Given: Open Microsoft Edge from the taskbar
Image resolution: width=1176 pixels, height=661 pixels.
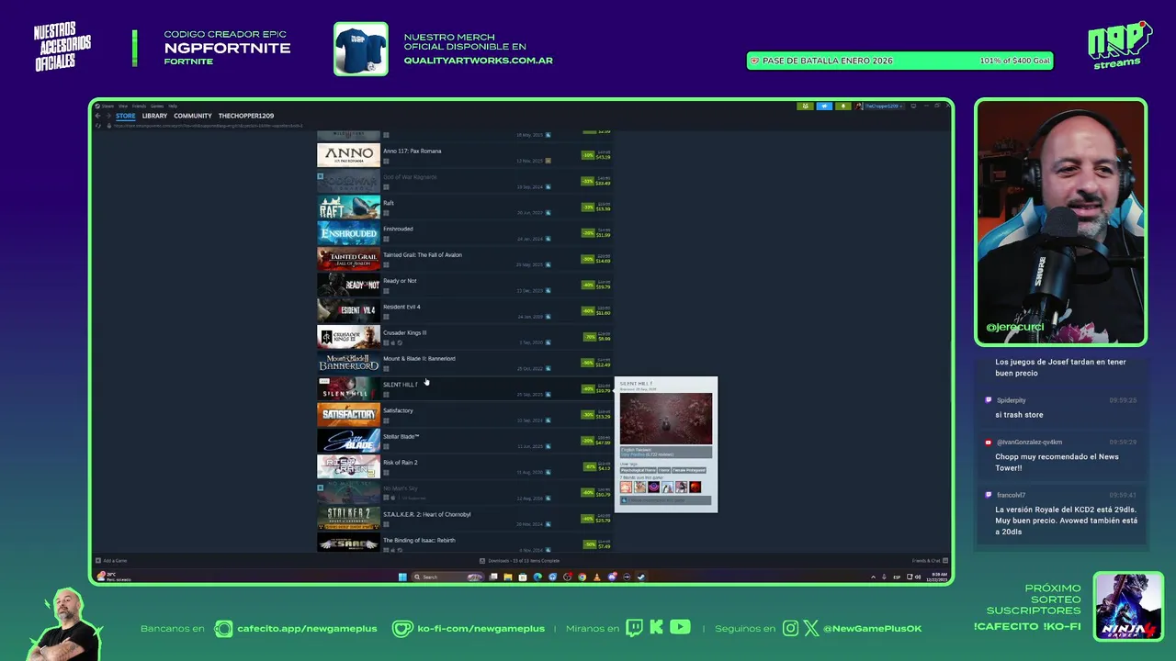Looking at the screenshot, I should coord(537,577).
